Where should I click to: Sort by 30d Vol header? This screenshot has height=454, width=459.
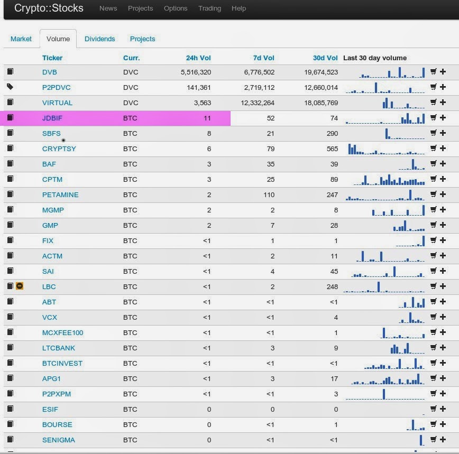(x=325, y=58)
